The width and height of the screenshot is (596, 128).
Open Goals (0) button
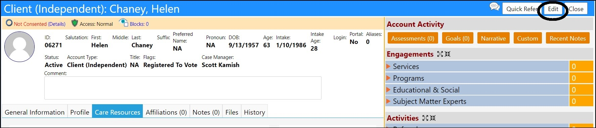[457, 38]
